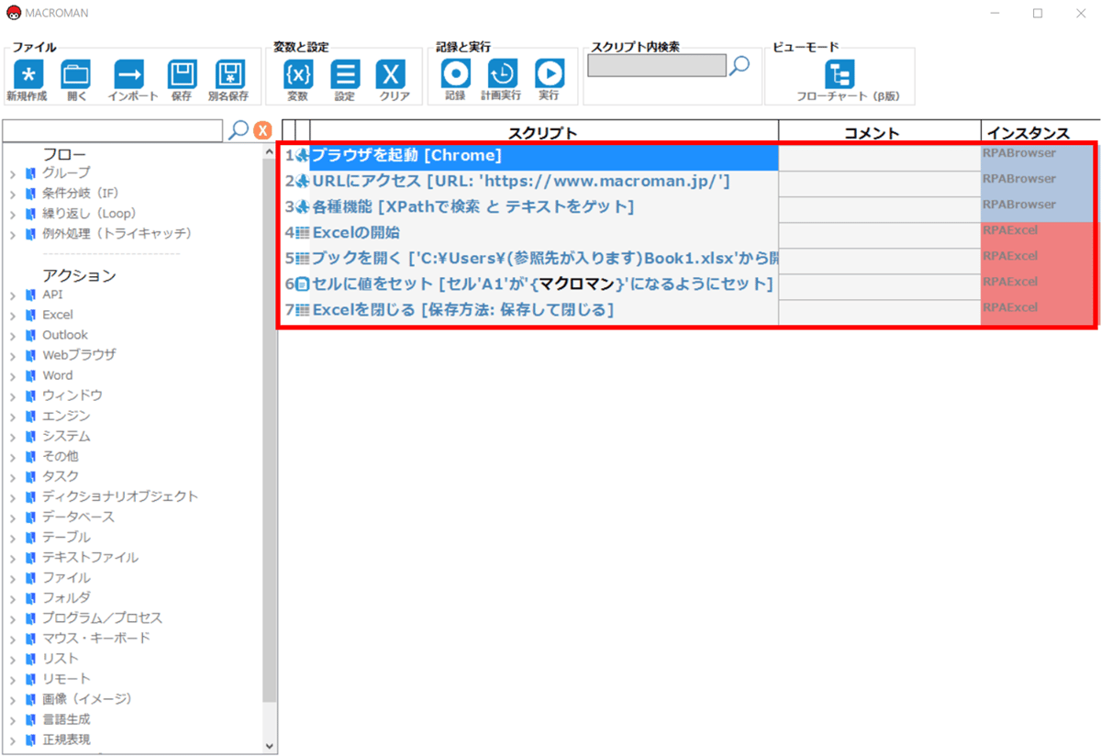Click the 計画実行 (Scheduled run) icon
1101x756 pixels.
[x=502, y=73]
